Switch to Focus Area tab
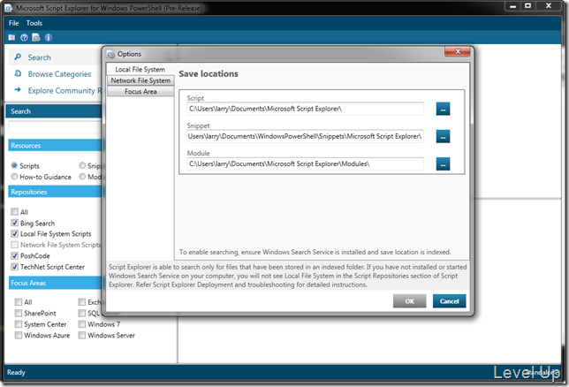This screenshot has height=387, width=569. click(140, 92)
